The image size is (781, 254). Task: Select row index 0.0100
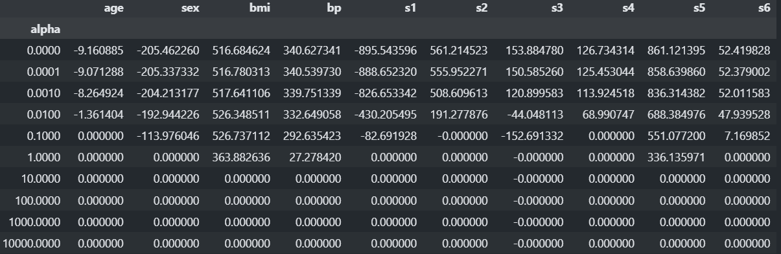click(44, 114)
